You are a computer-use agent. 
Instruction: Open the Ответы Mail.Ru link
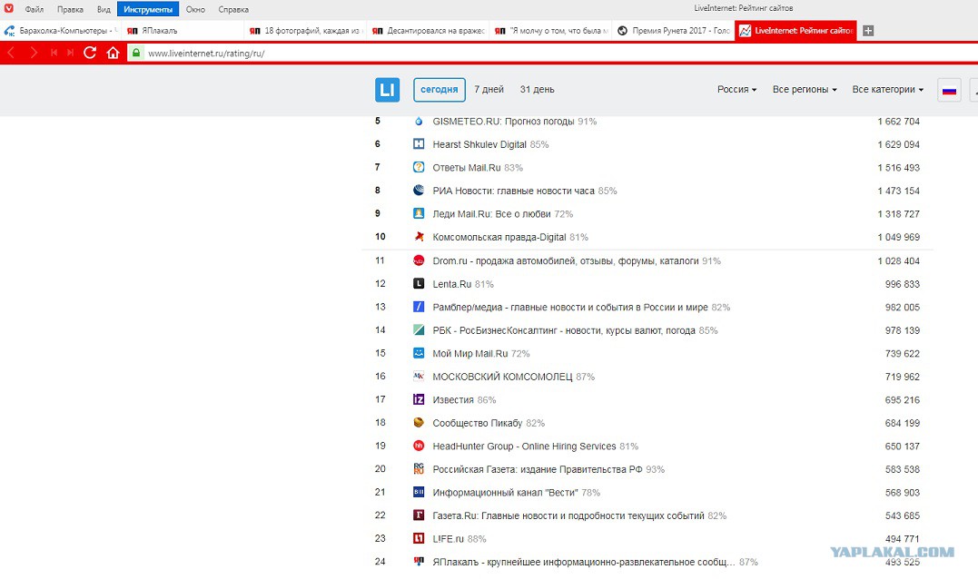[x=467, y=168]
